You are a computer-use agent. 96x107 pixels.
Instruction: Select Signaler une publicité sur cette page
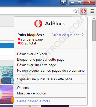point(45,79)
